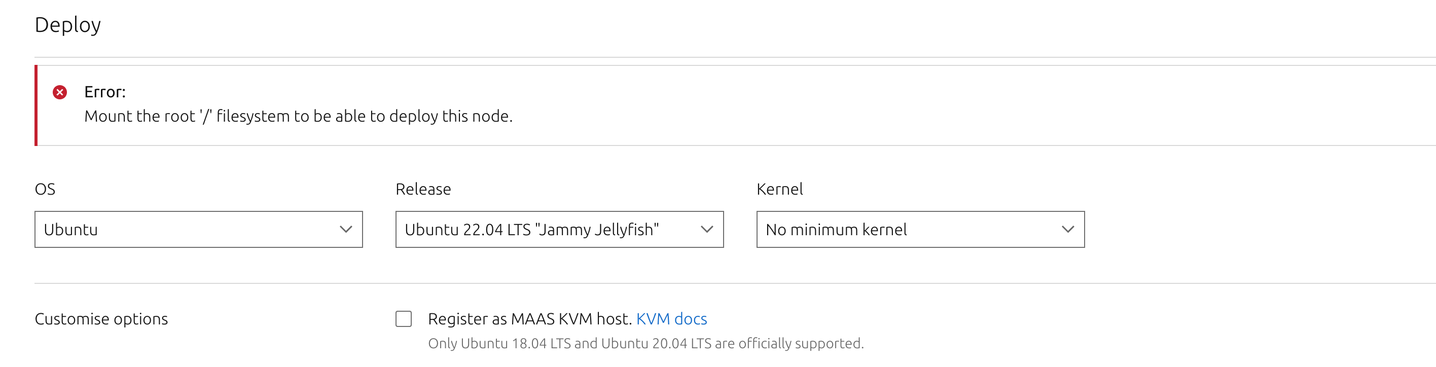Enable the Register as MAAS KVM host checkbox
The height and width of the screenshot is (367, 1436).
pyautogui.click(x=404, y=319)
